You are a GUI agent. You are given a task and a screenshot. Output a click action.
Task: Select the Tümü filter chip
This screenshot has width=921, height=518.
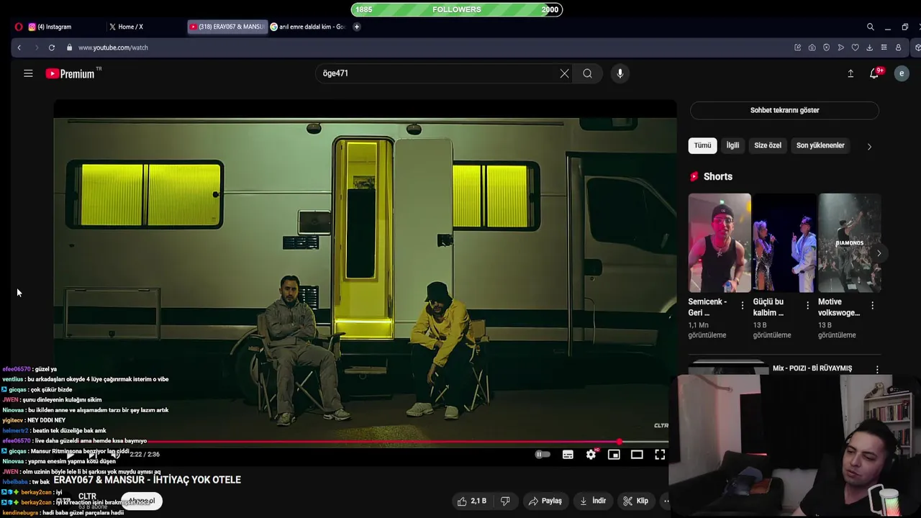[702, 145]
